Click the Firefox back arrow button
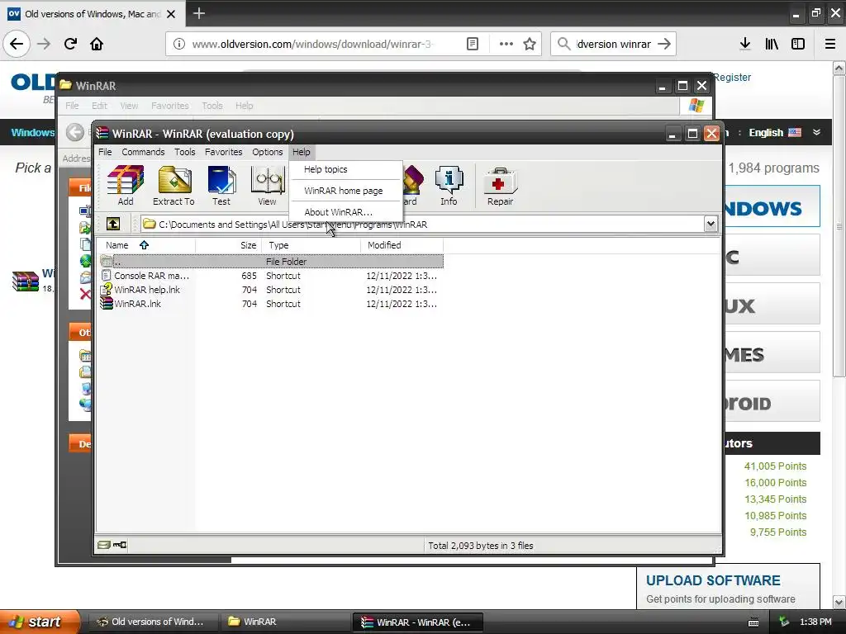 point(17,44)
